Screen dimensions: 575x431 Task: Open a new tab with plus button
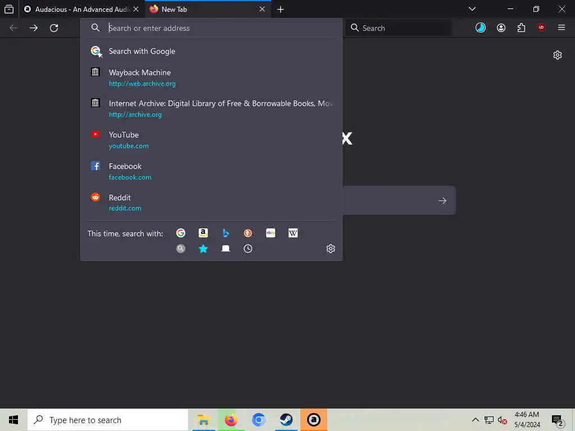click(x=281, y=10)
